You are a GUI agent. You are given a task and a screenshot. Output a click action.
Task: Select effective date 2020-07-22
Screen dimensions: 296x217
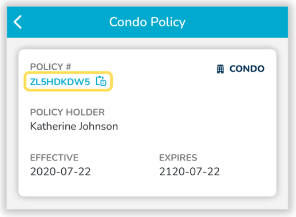pos(61,172)
